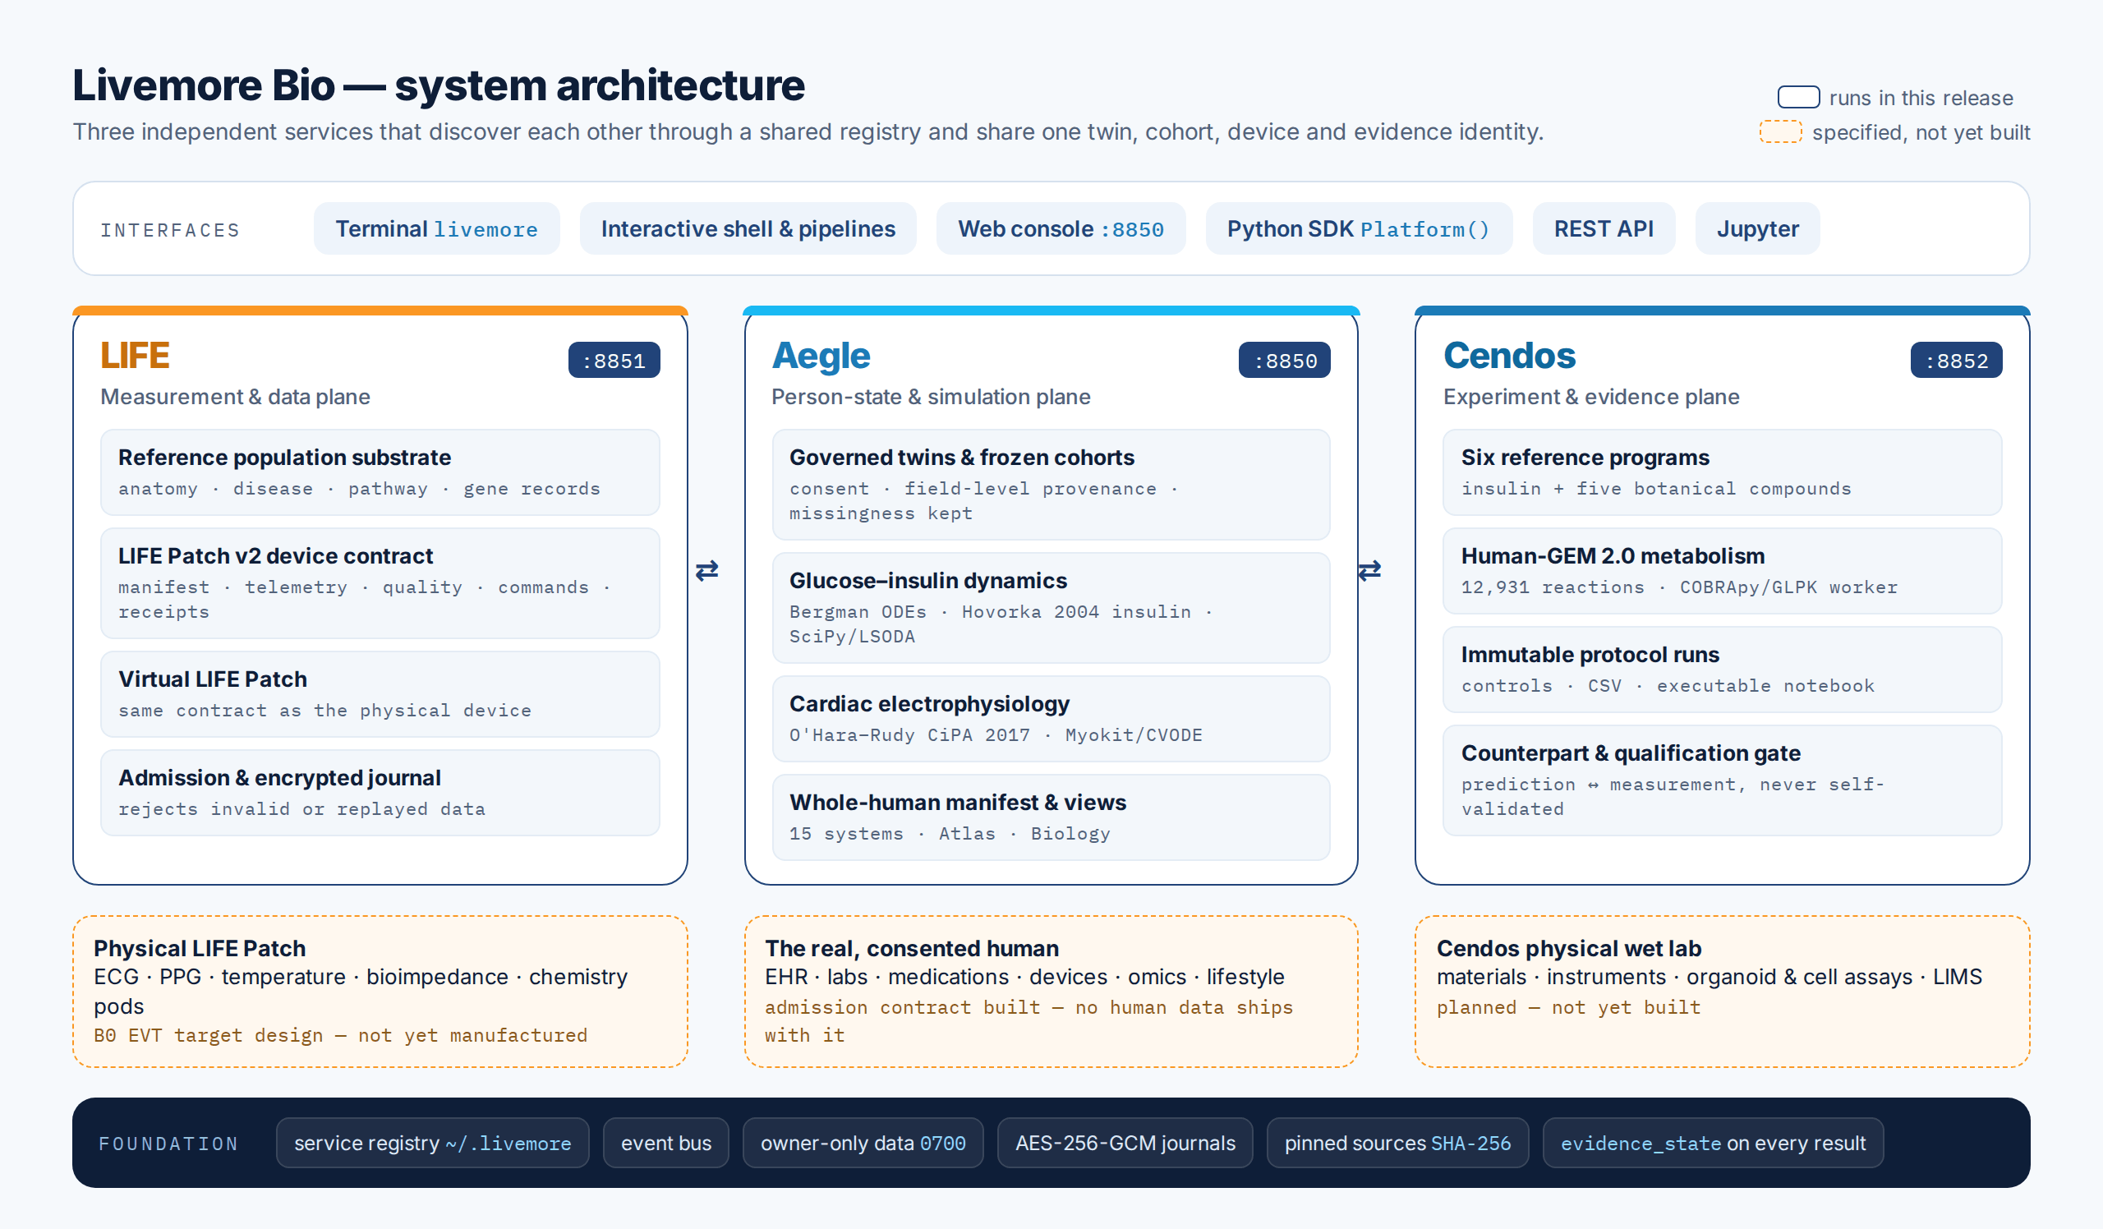
Task: Select the Jupyter interface chip
Action: pyautogui.click(x=1757, y=228)
